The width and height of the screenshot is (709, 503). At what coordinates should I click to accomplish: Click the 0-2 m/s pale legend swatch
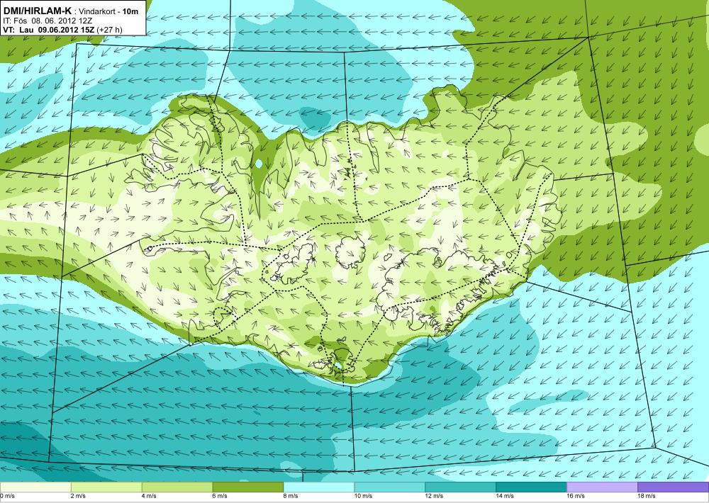tap(35, 487)
